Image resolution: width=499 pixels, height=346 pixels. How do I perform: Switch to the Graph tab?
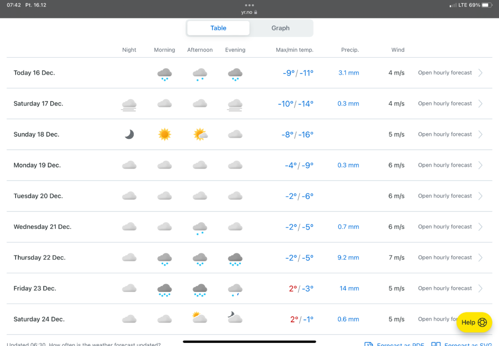click(x=280, y=28)
